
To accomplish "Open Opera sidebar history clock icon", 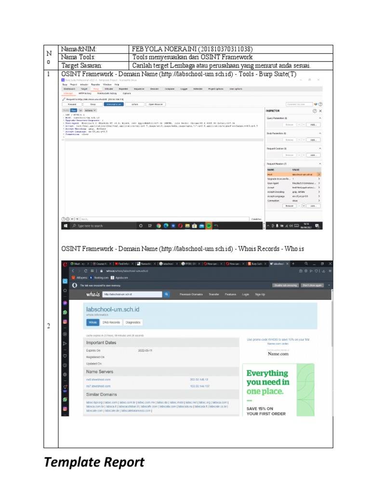I will click(x=65, y=365).
